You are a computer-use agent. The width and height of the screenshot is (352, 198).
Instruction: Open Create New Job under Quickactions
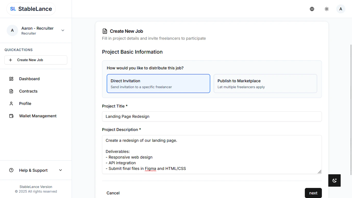pyautogui.click(x=36, y=60)
